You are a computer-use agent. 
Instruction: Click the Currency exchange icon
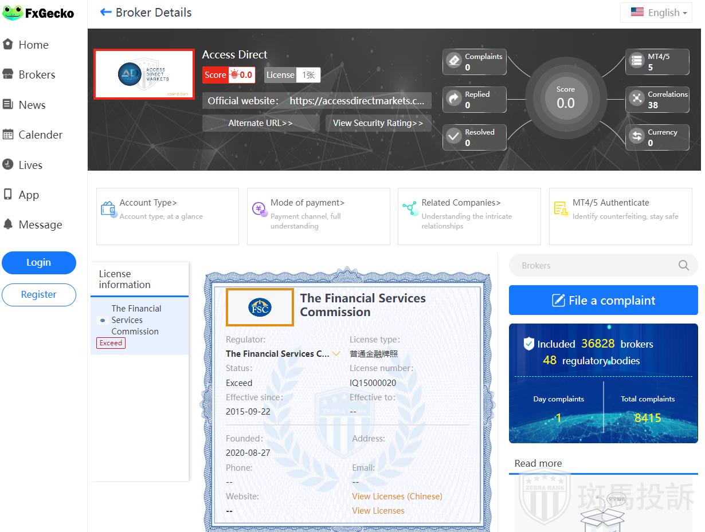(636, 136)
